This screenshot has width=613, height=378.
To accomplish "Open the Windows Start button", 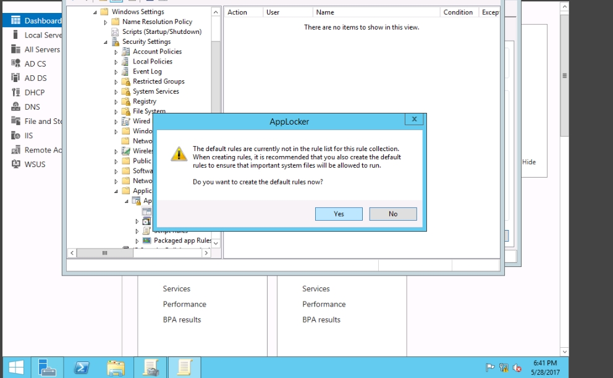I will click(16, 368).
